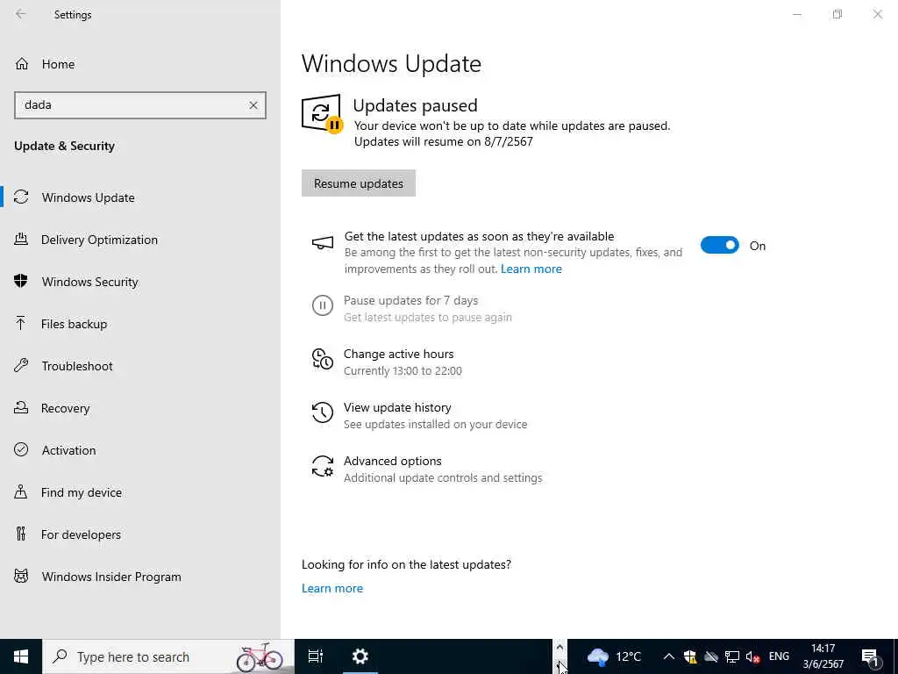
Task: Click 'Updates will resume on 8/7/2567' text
Action: [443, 141]
